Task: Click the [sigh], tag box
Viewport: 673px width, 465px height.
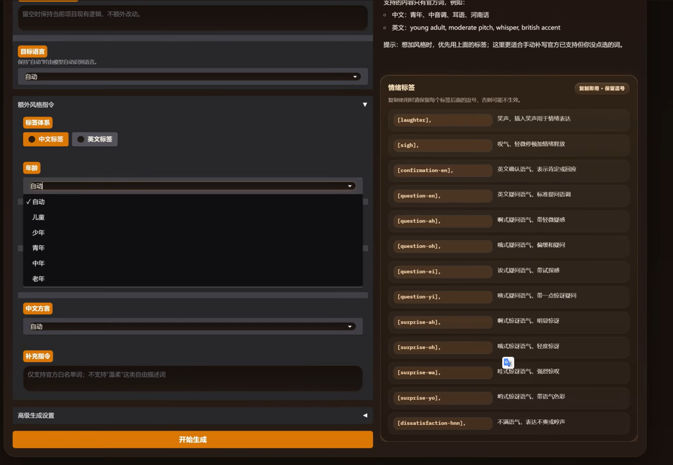Action: pos(442,145)
